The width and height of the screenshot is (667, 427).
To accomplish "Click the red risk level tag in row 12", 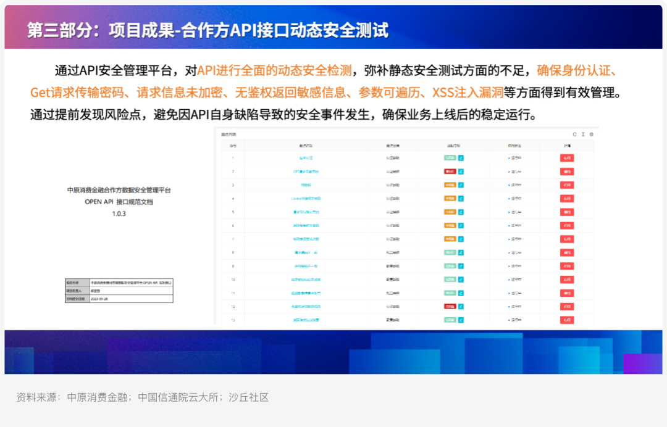I will point(450,306).
